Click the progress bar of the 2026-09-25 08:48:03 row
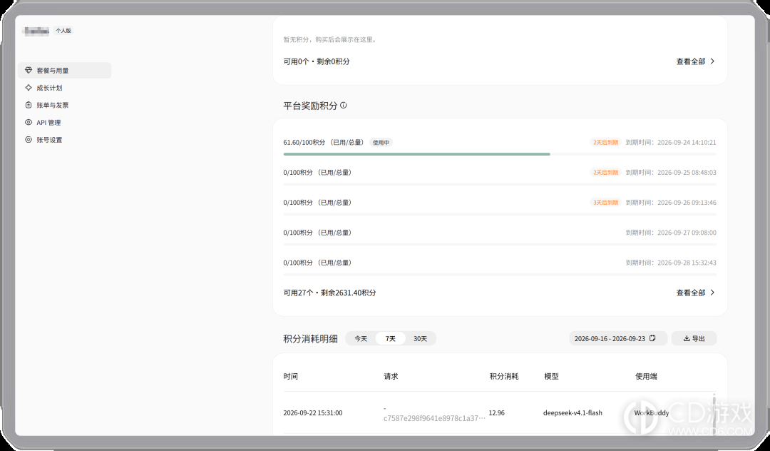770x451 pixels. coord(499,184)
